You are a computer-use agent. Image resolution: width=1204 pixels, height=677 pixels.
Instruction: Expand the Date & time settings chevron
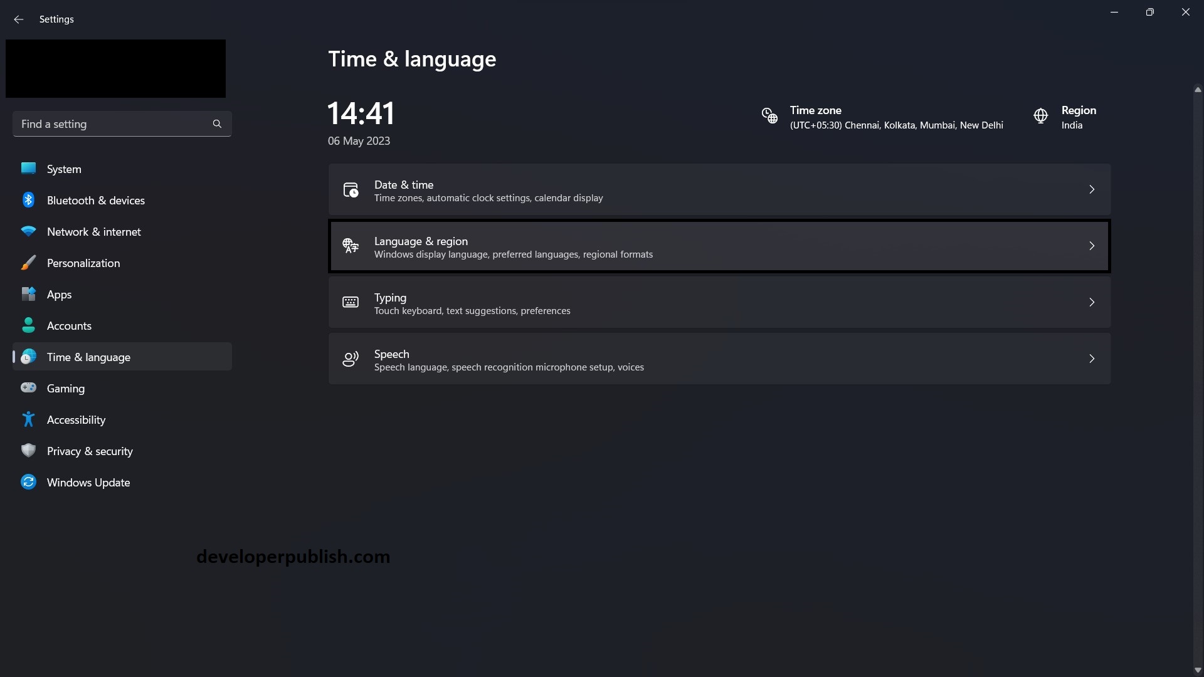click(x=1092, y=189)
